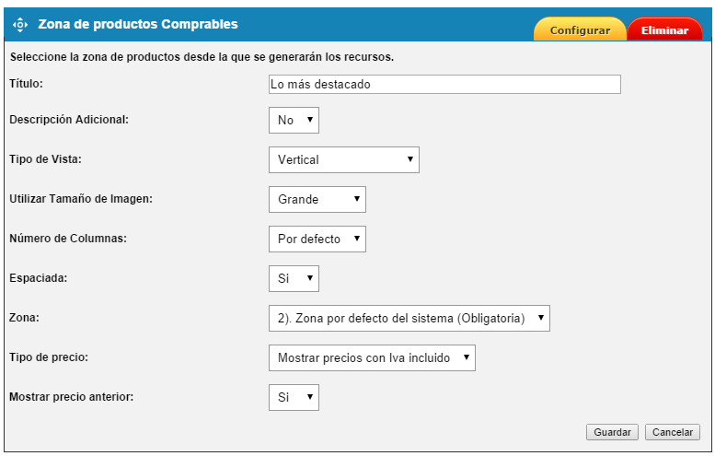Click arrow beside Zona por defecto del sistema

[541, 318]
